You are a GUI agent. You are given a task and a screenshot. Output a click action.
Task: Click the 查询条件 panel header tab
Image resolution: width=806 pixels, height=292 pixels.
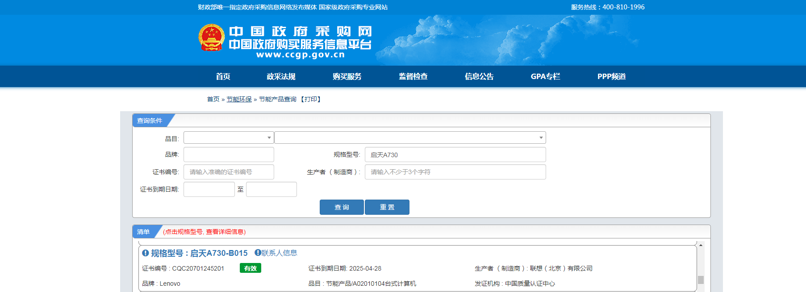(150, 121)
